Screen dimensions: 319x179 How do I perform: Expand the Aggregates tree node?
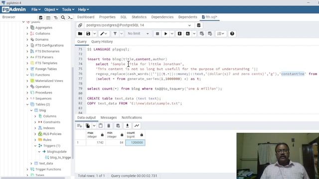(x=27, y=28)
